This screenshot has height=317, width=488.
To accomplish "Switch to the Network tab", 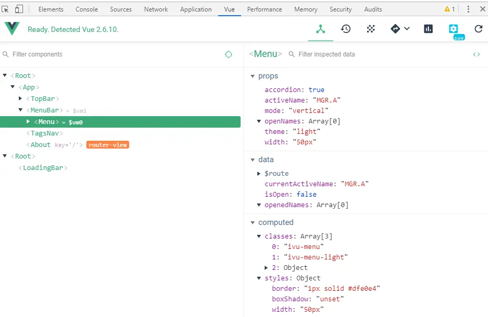I will 156,9.
